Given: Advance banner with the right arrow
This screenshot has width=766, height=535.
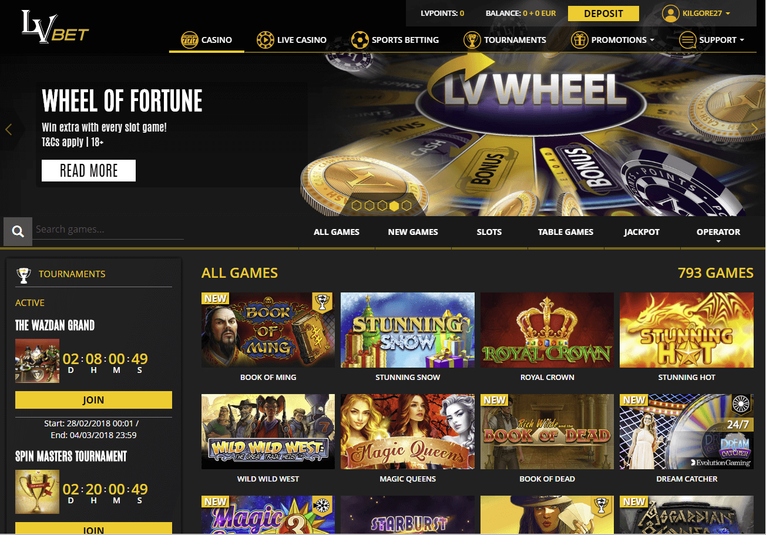Looking at the screenshot, I should click(x=755, y=129).
